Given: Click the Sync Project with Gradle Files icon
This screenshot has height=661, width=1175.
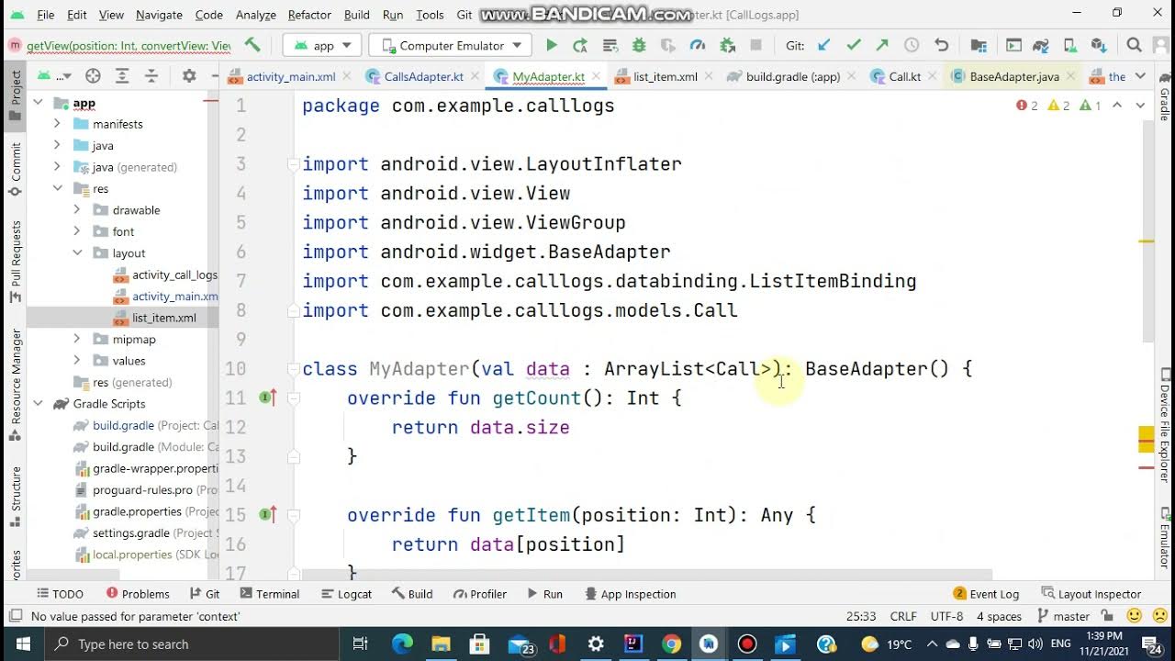Looking at the screenshot, I should pyautogui.click(x=1041, y=45).
